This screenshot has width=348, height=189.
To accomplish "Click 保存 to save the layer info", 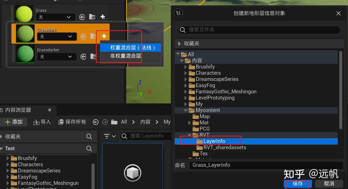I will tap(298, 184).
